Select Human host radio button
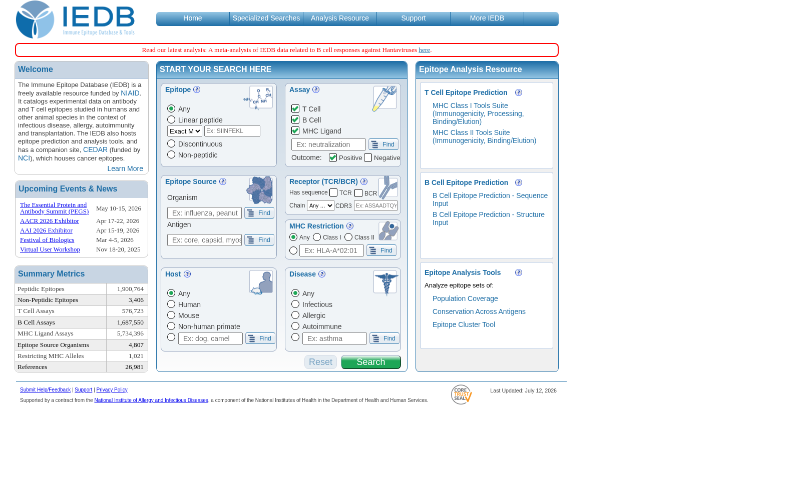The height and width of the screenshot is (500, 801). [x=171, y=304]
